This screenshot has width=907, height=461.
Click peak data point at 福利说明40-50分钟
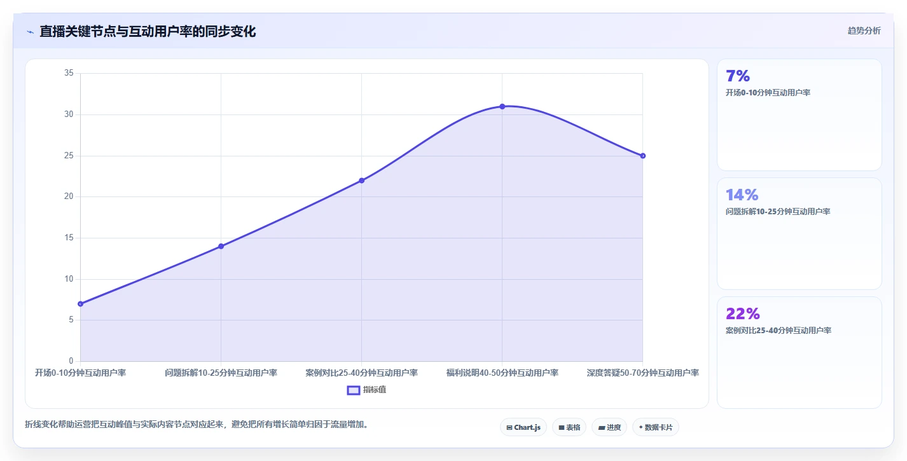(502, 106)
